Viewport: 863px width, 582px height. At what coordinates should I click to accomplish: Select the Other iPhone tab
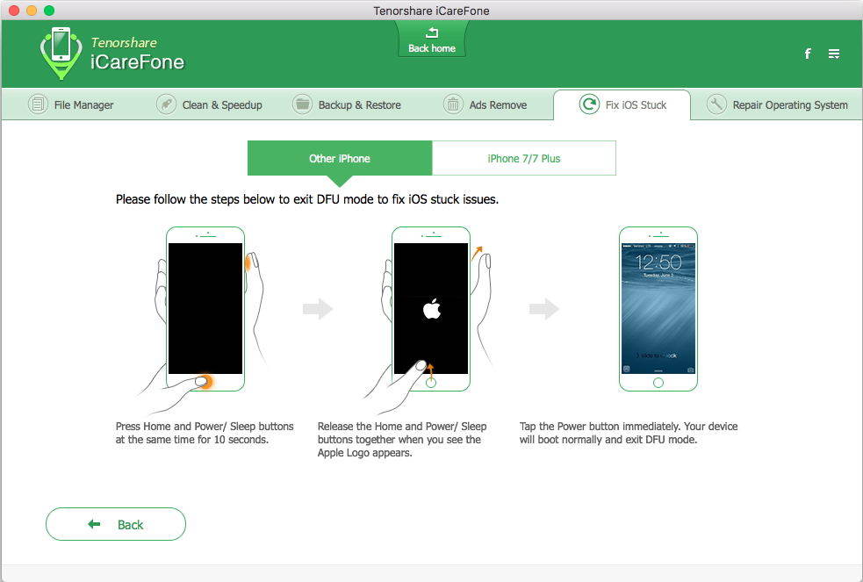pyautogui.click(x=340, y=158)
